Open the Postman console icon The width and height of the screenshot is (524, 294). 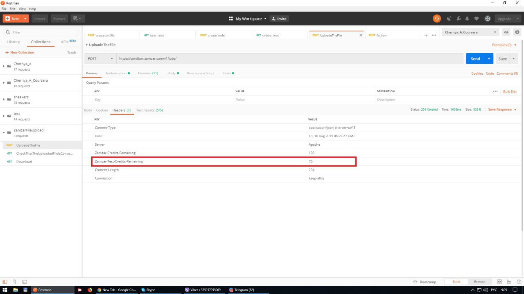[25, 282]
